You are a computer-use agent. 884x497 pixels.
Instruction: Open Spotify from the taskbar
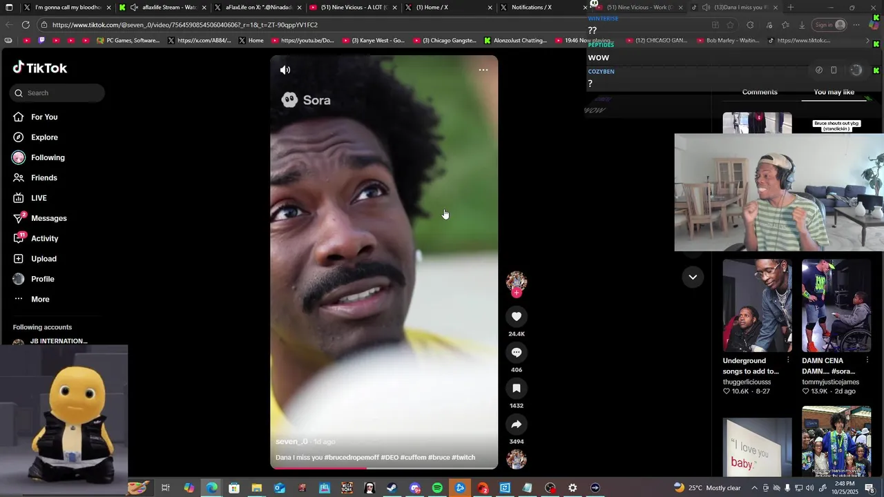click(437, 488)
